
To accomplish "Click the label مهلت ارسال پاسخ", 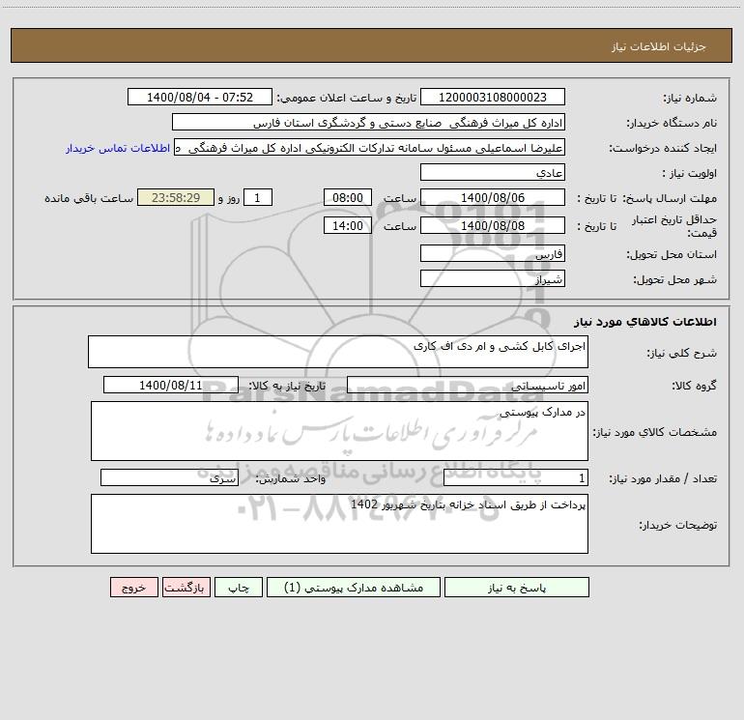I will click(x=670, y=198).
